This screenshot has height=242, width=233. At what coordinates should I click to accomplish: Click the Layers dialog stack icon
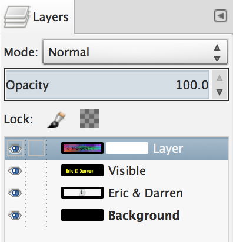point(17,17)
